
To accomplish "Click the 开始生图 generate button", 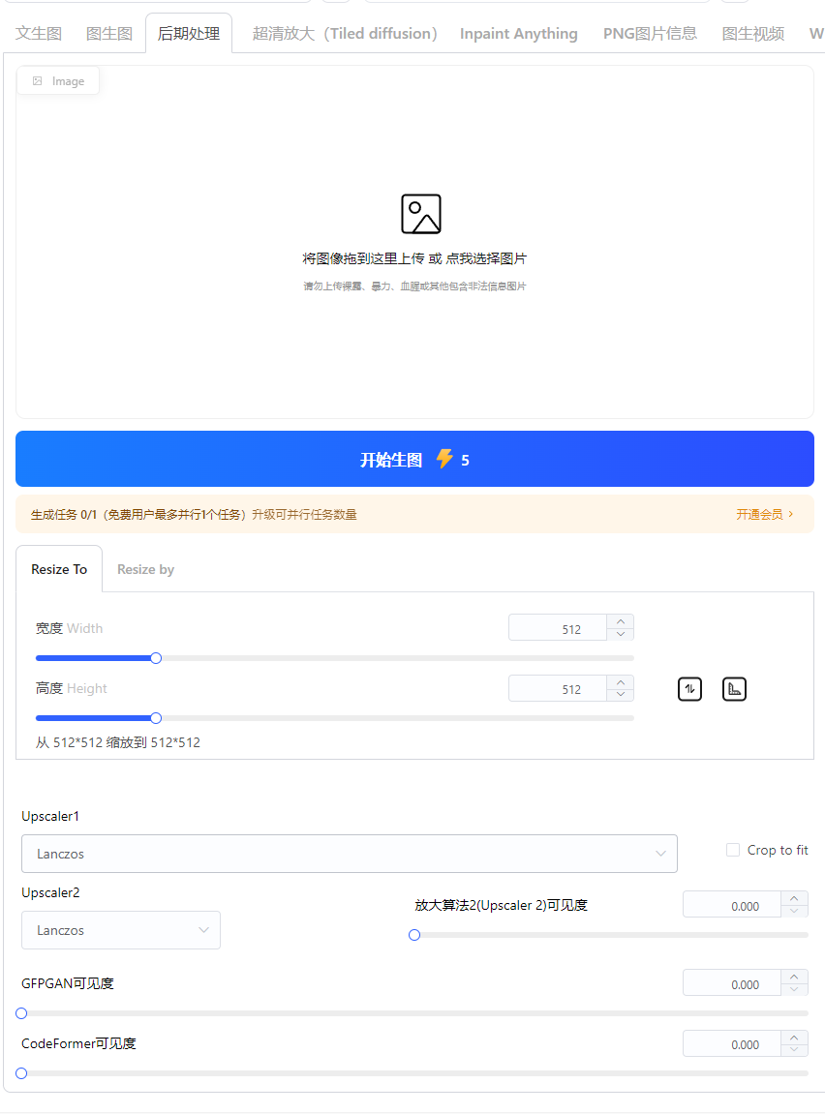I will [414, 459].
